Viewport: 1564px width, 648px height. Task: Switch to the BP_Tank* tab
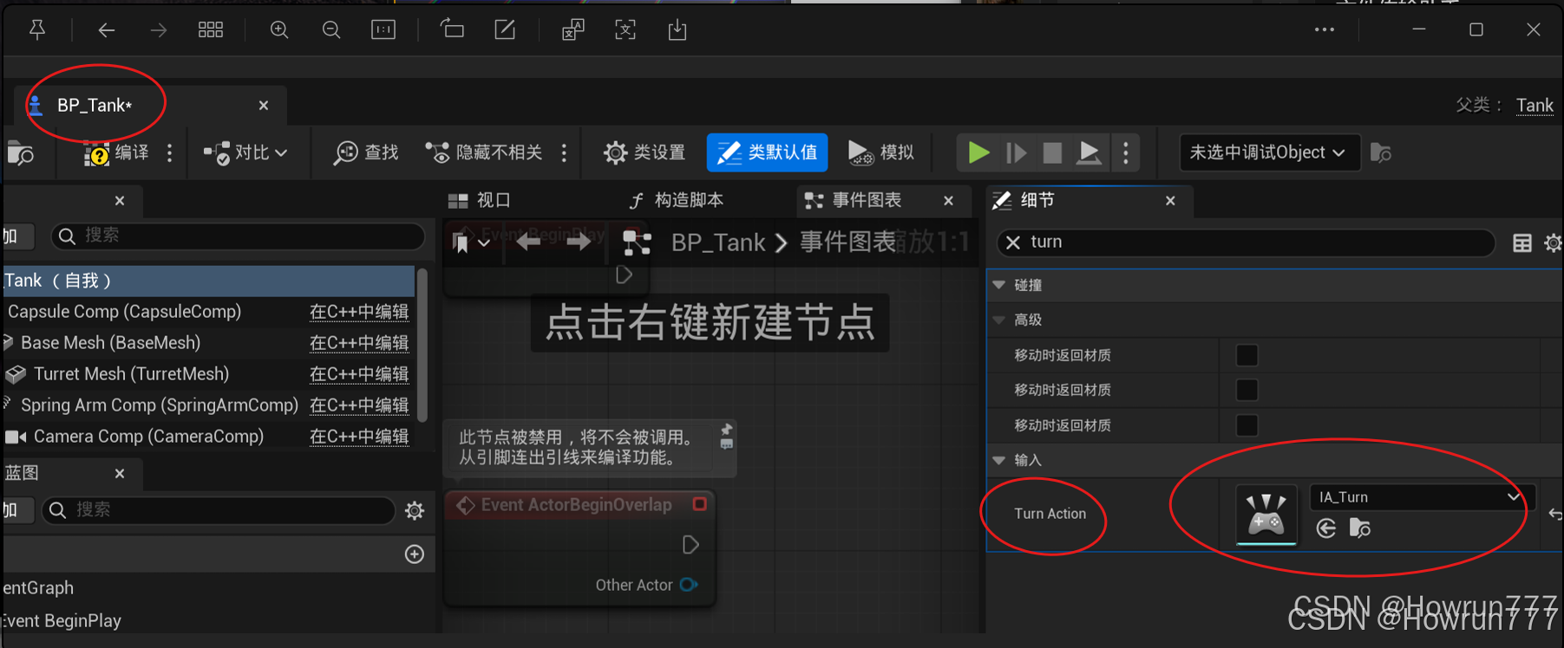coord(95,106)
